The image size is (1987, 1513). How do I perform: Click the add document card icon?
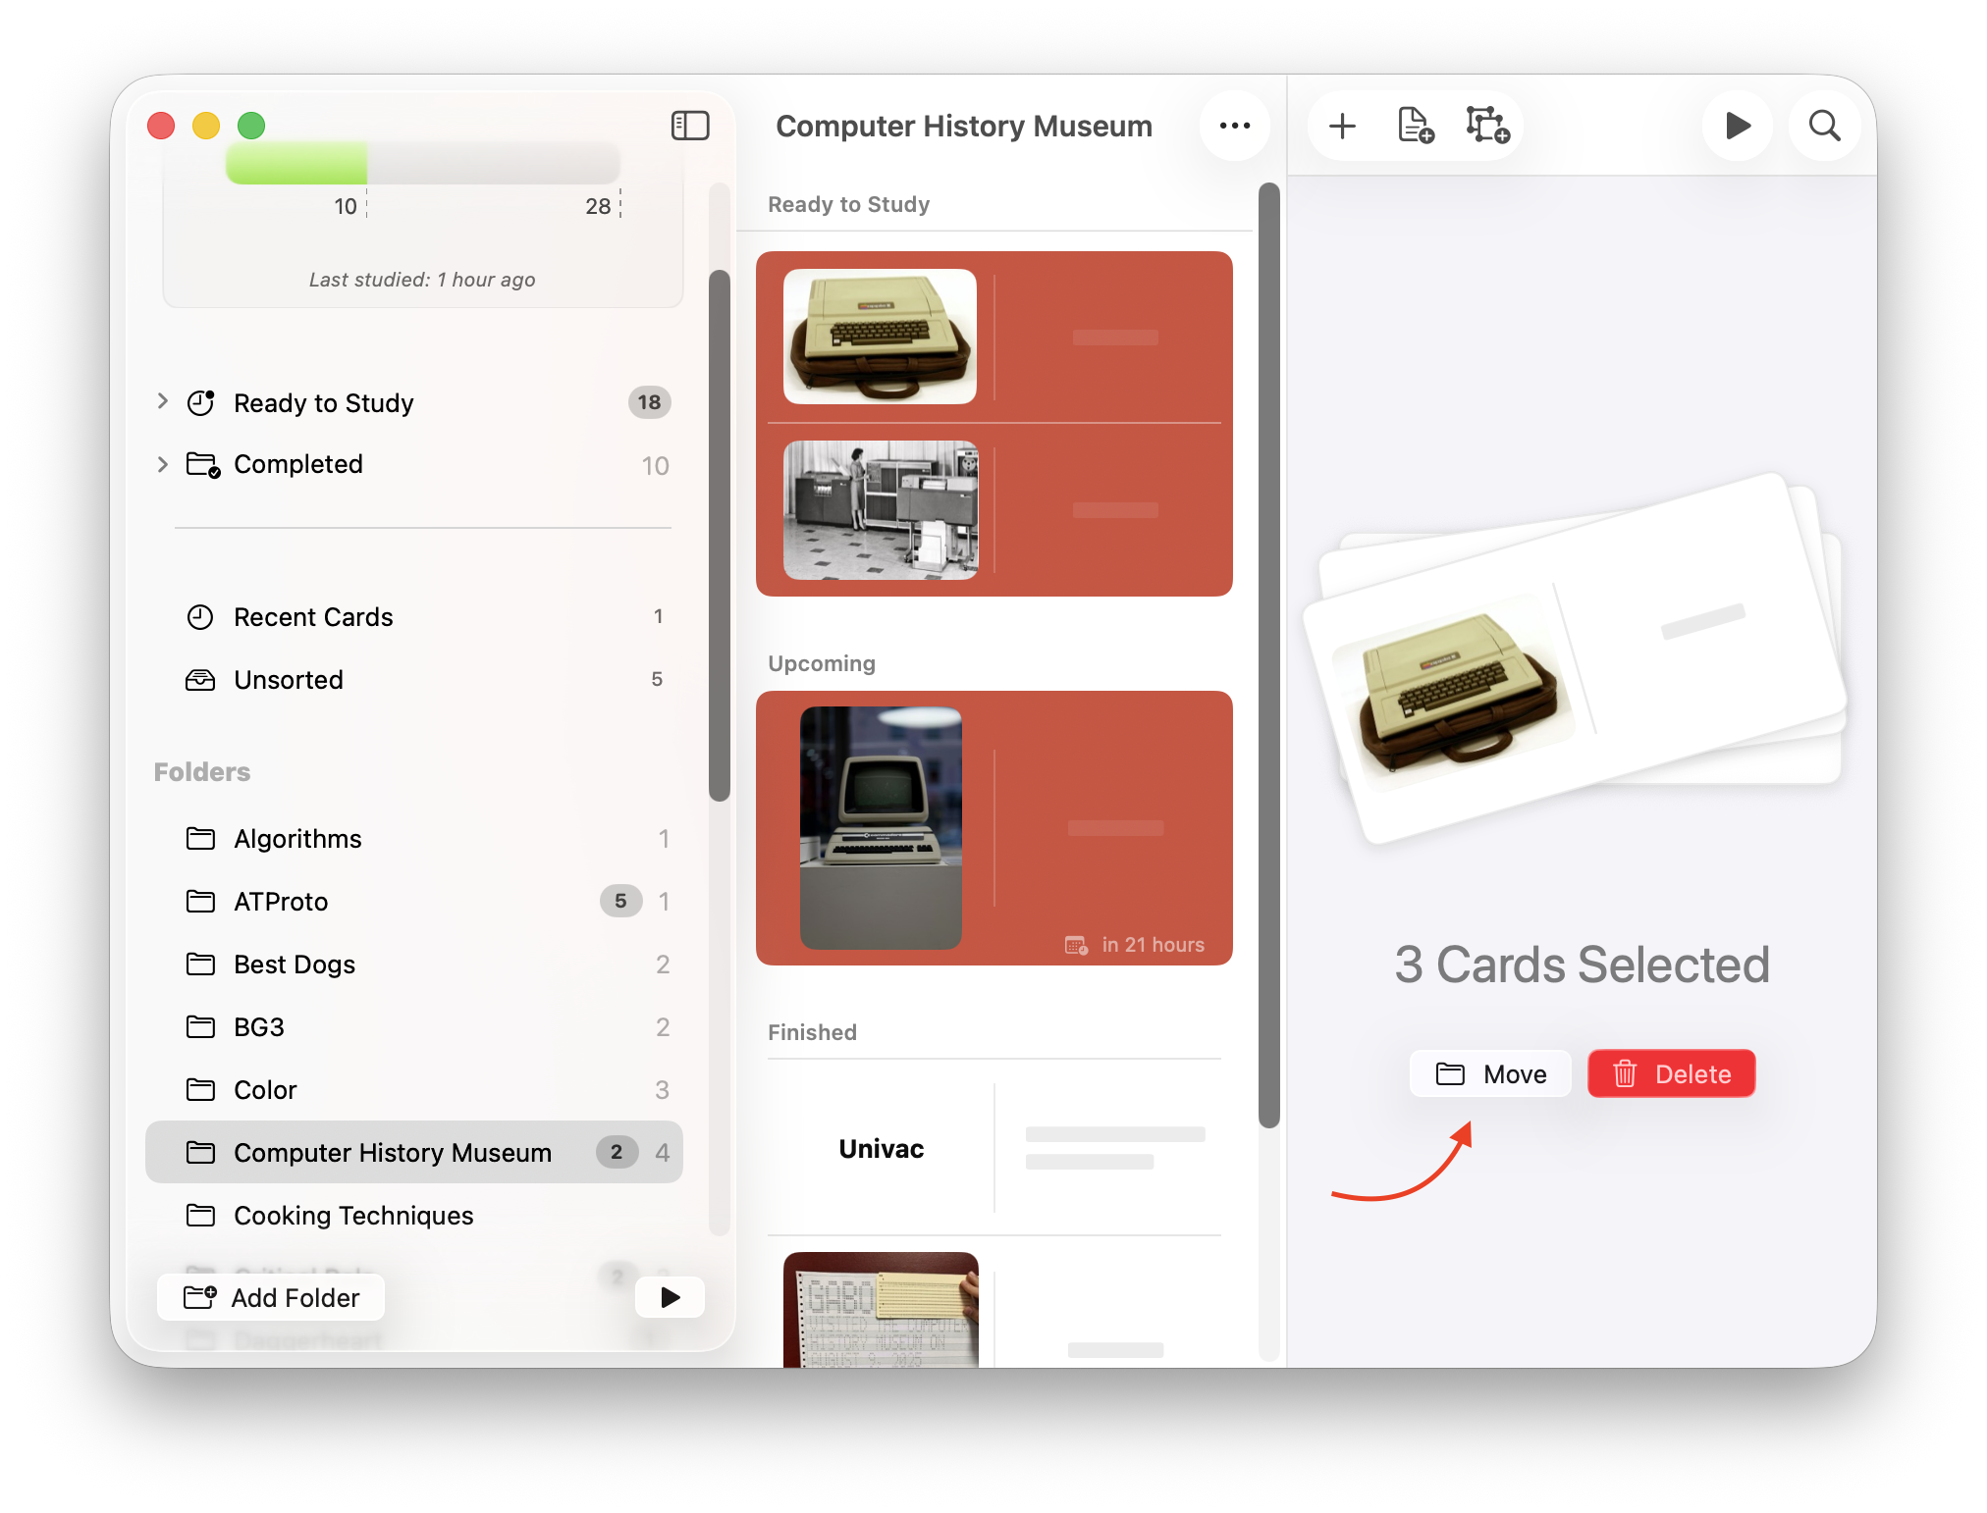[1415, 126]
